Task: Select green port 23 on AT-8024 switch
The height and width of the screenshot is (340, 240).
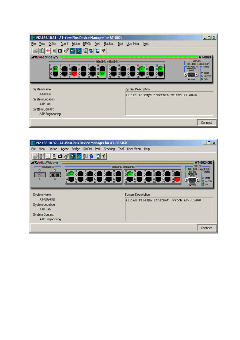Action: [161, 69]
